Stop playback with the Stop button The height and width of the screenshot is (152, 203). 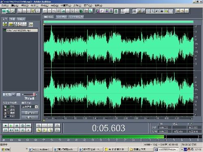click(x=5, y=126)
